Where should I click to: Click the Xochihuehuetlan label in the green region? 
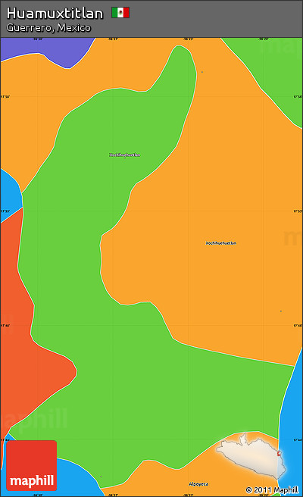pos(124,155)
